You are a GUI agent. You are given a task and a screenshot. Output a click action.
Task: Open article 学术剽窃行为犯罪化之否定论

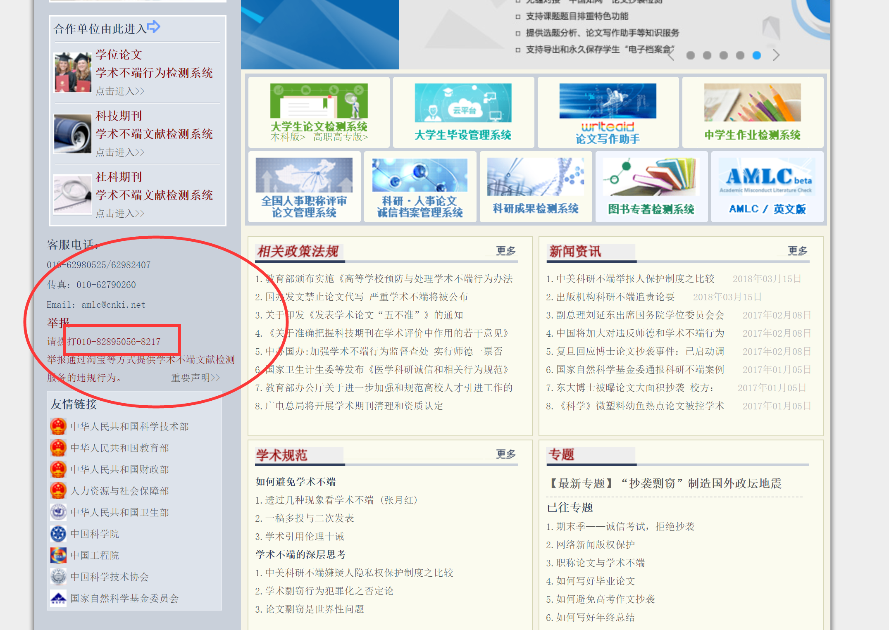pos(329,591)
